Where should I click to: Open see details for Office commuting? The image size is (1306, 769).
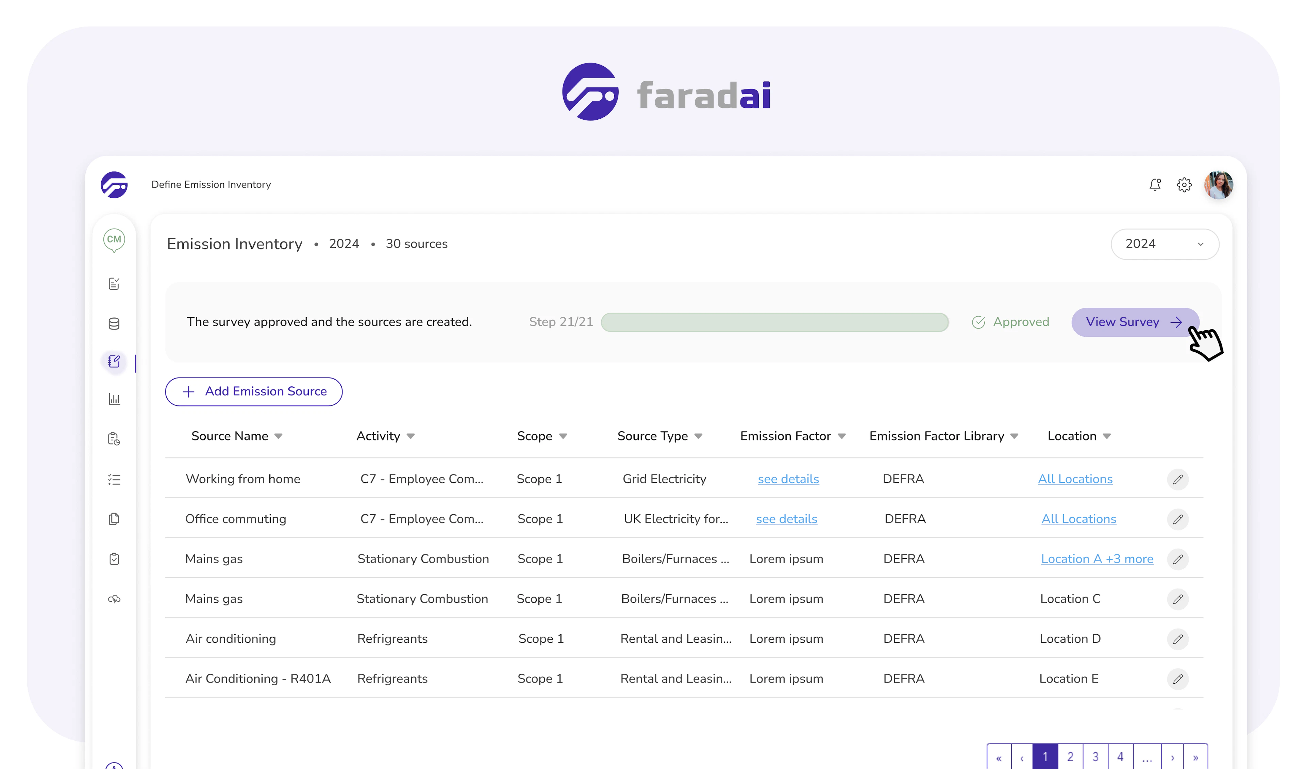[786, 519]
